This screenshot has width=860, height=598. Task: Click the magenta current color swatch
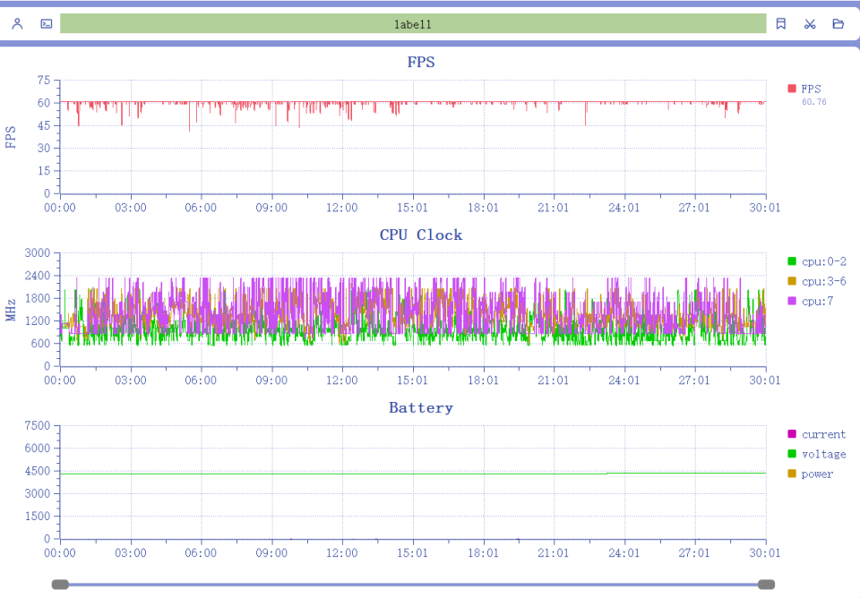(x=792, y=433)
